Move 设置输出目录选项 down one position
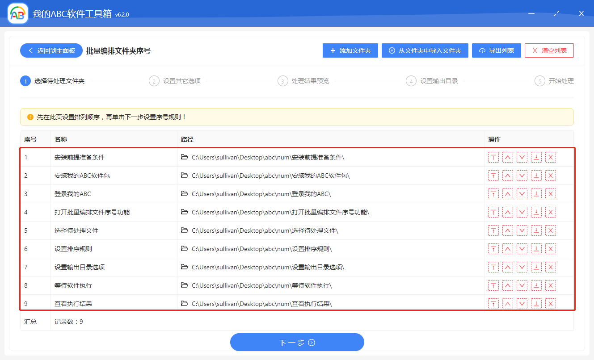The width and height of the screenshot is (594, 360). click(522, 267)
